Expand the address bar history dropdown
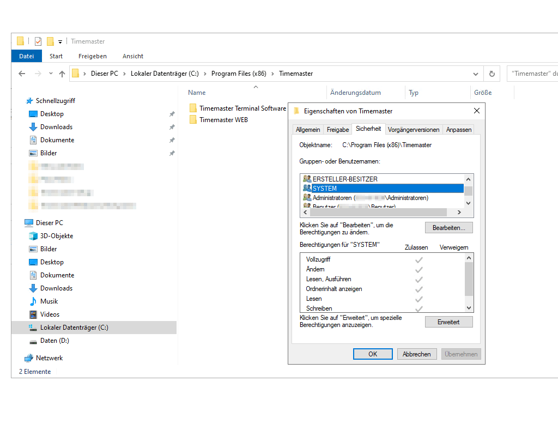This screenshot has width=558, height=436. 476,74
